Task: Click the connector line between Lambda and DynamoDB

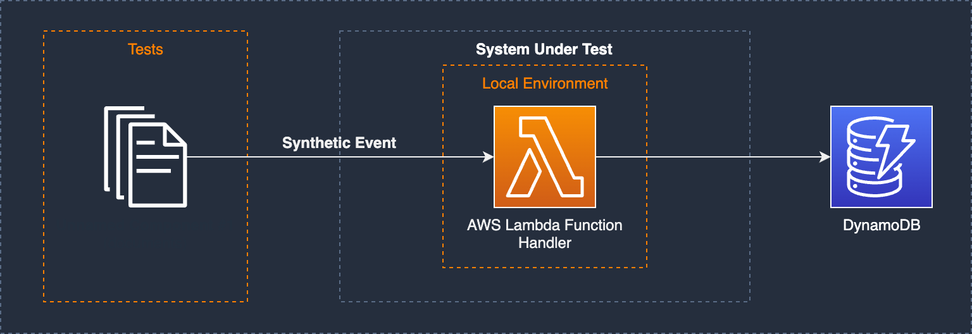Action: pos(709,157)
